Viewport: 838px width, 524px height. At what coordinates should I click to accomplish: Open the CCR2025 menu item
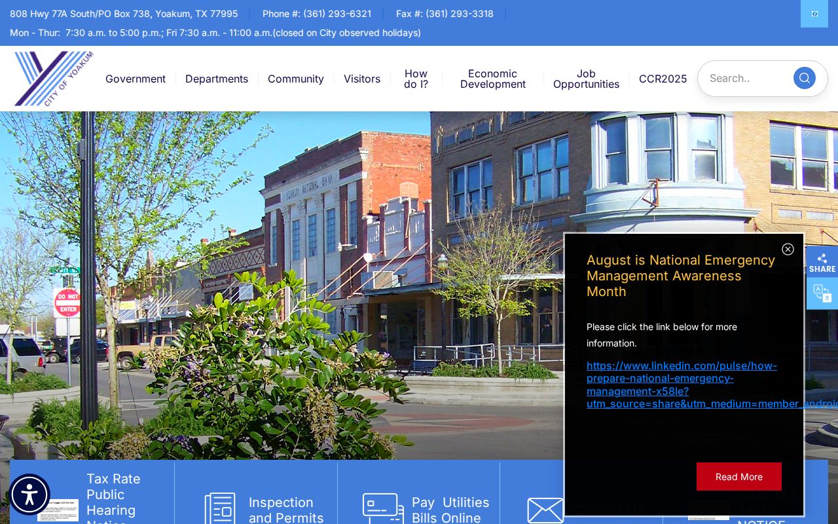[x=663, y=79]
